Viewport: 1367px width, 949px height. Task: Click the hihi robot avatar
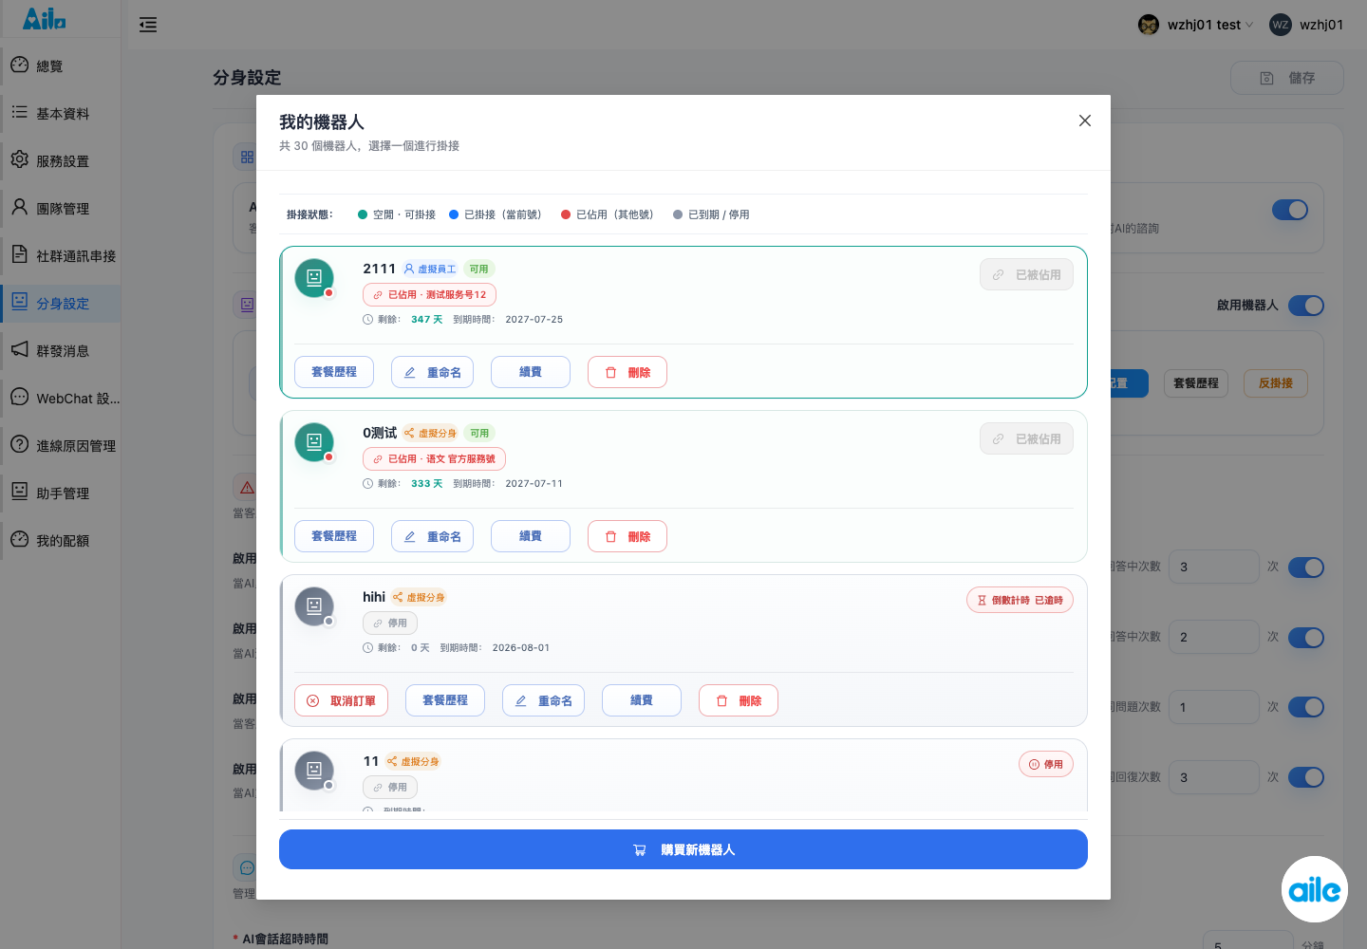[x=314, y=606]
